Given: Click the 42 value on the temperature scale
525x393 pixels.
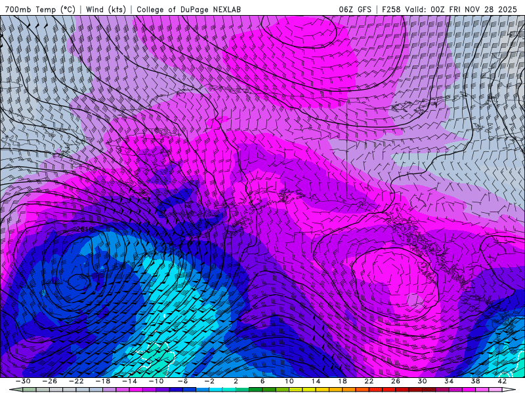Looking at the screenshot, I should pos(502,381).
